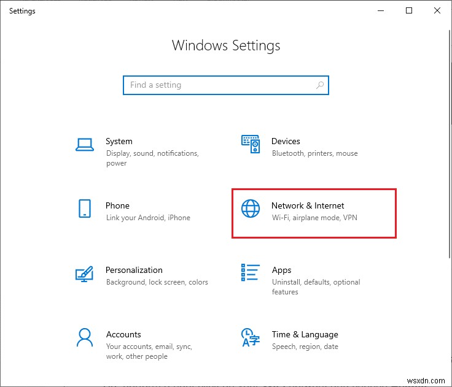Click the Devices keyboard and speaker icon

click(251, 144)
